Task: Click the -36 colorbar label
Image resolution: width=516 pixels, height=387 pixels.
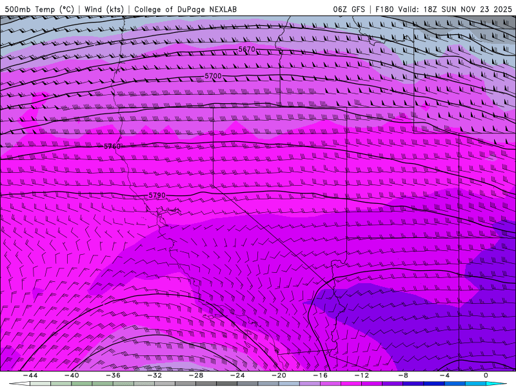Action: click(113, 375)
